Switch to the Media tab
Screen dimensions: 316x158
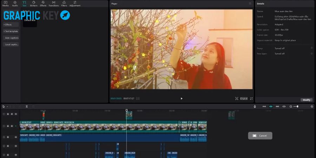(5, 4)
